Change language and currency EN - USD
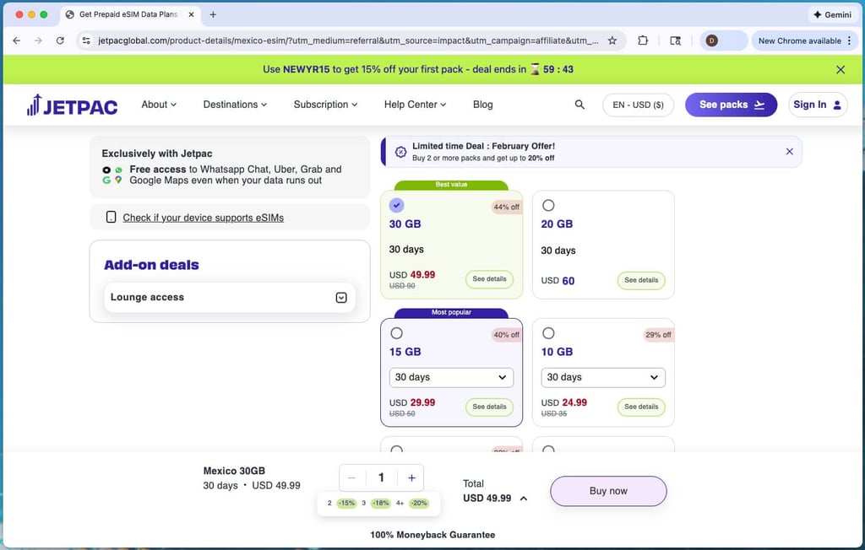Screen dimensions: 865x550 tap(638, 105)
